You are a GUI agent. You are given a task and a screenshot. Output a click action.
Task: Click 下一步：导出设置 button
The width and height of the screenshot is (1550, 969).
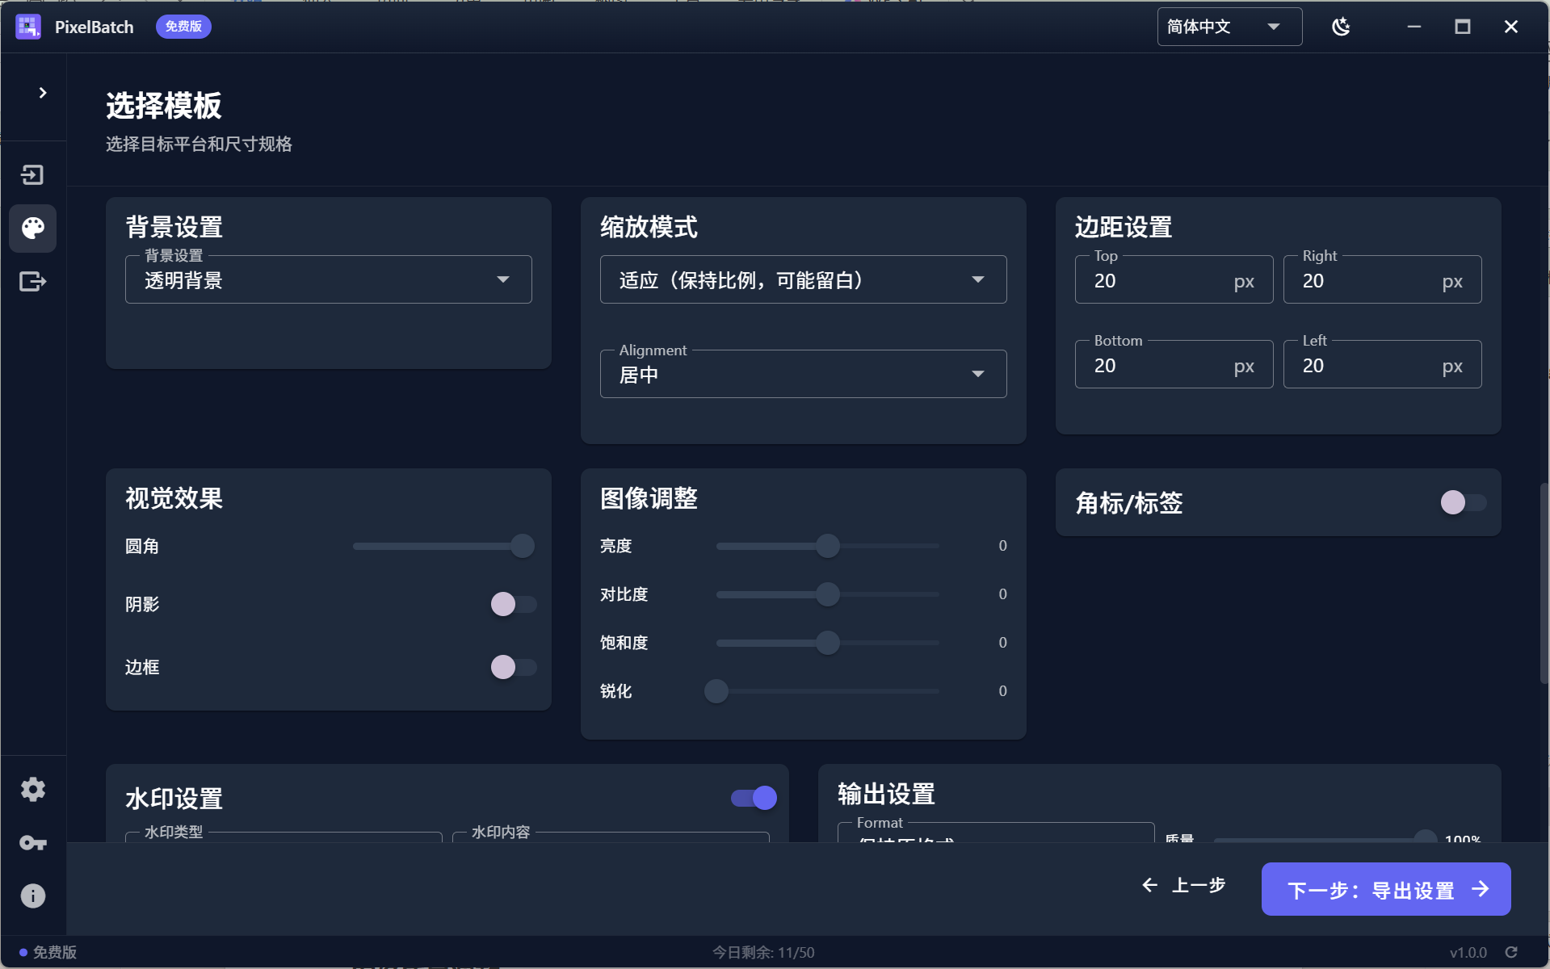pos(1385,889)
